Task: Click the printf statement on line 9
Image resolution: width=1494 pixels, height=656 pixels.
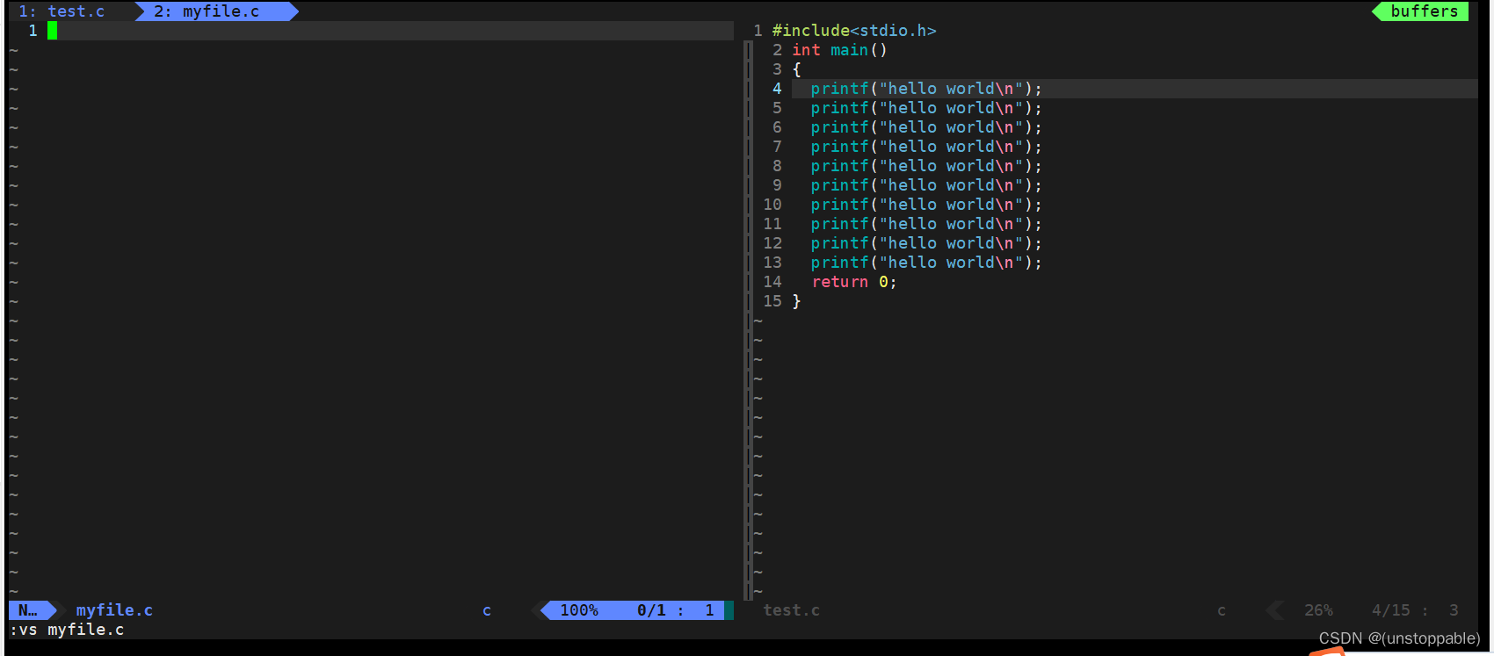Action: pyautogui.click(x=926, y=185)
